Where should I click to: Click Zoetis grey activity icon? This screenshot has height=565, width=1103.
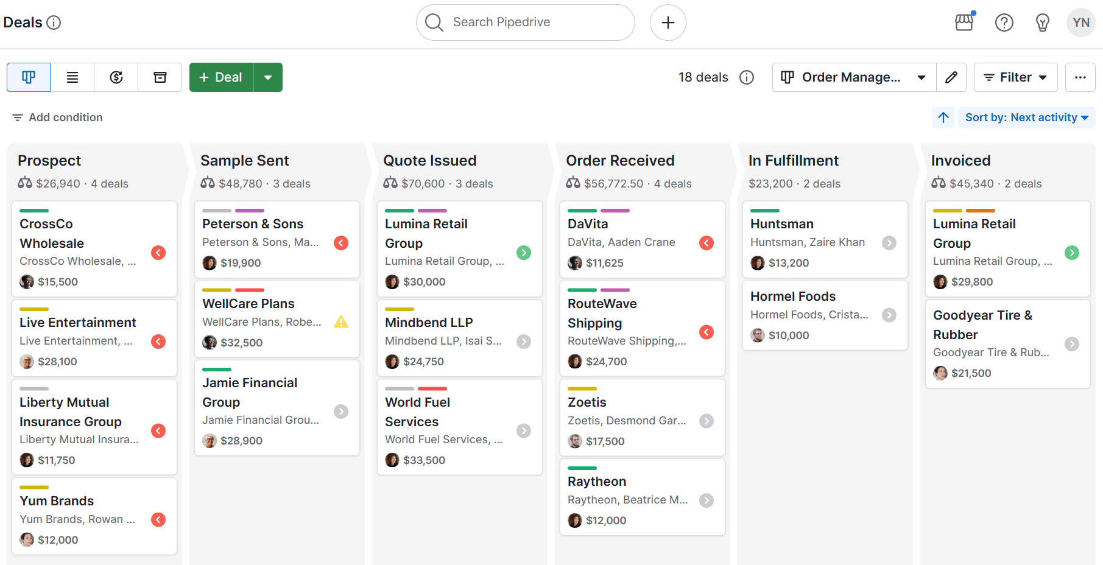pyautogui.click(x=707, y=421)
